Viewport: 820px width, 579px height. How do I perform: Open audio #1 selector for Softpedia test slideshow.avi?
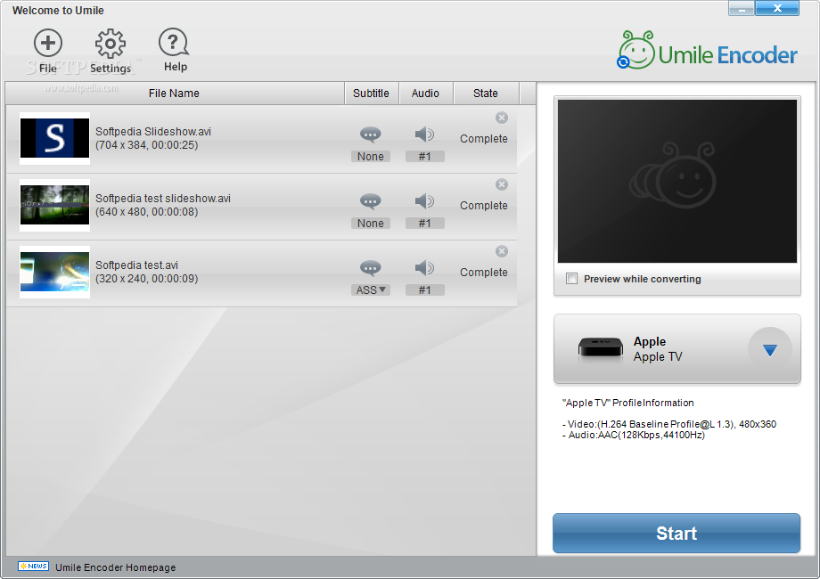point(424,223)
